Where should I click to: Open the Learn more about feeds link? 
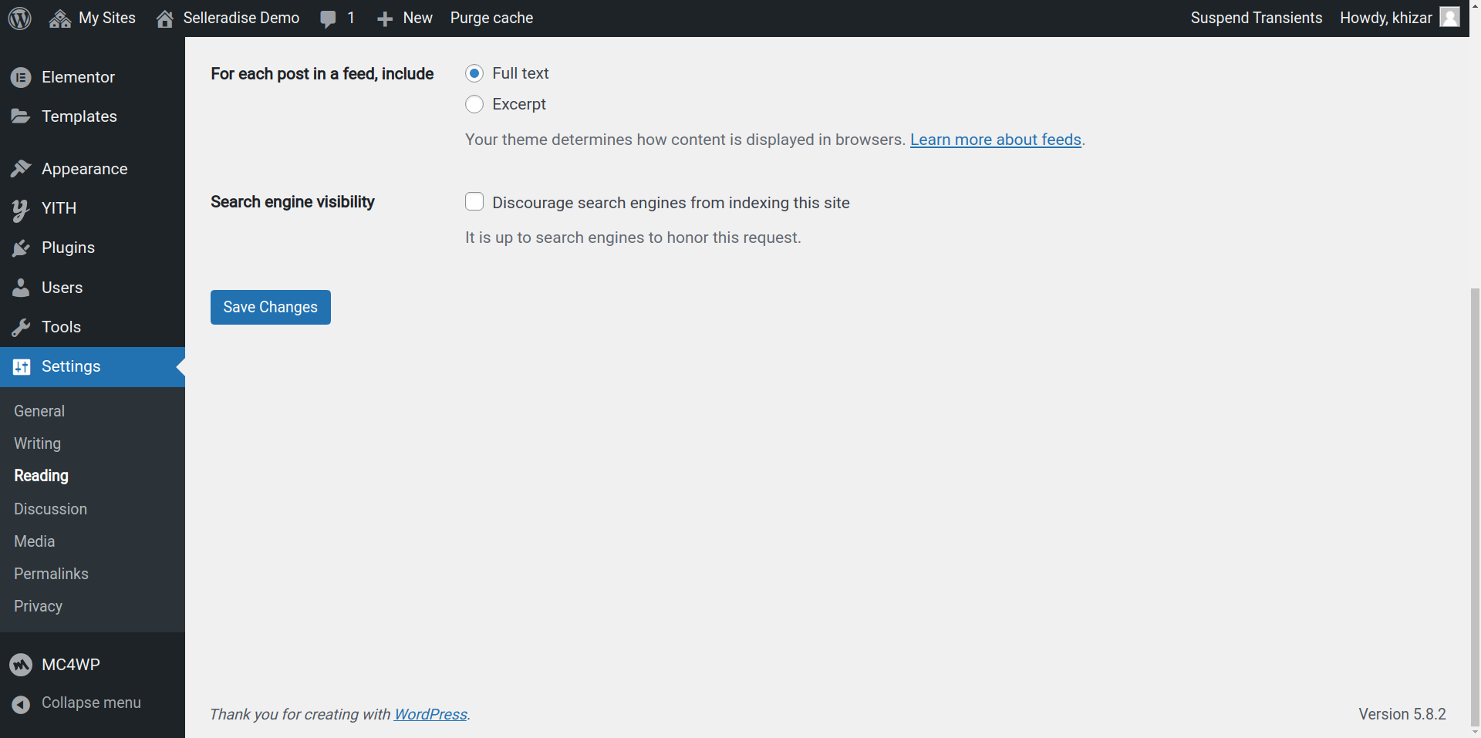pos(995,140)
